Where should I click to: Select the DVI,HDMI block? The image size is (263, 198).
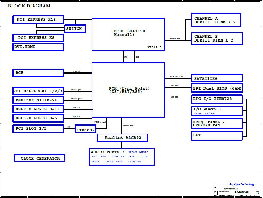(38, 47)
